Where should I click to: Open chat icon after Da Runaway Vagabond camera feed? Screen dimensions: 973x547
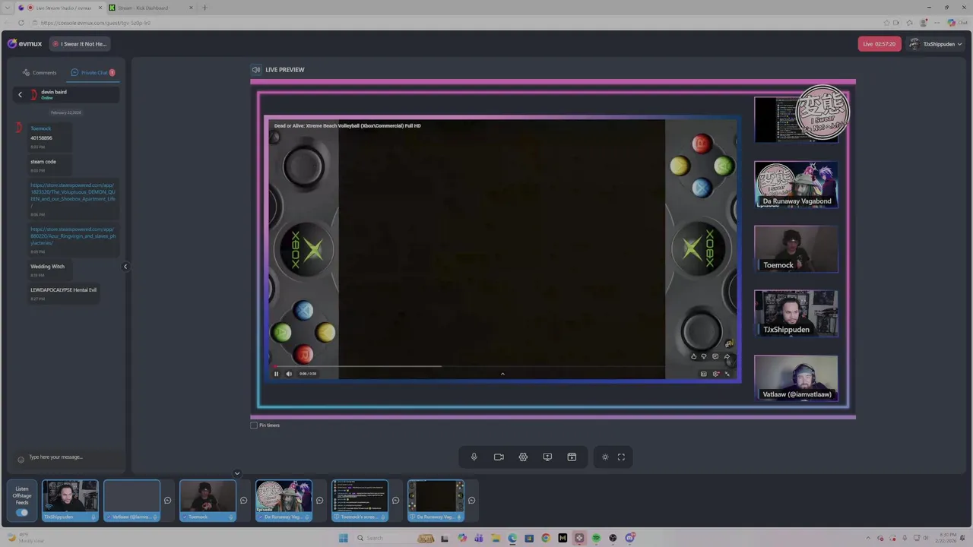(x=319, y=500)
